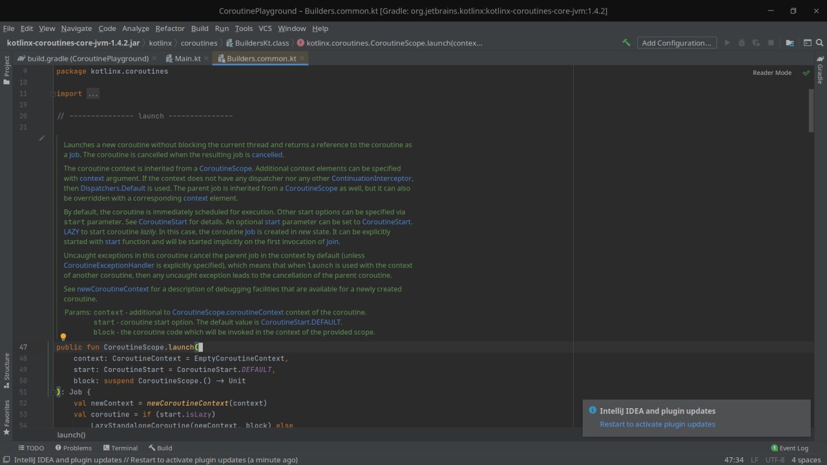Click the Run Anything terminal-window icon

click(x=807, y=43)
